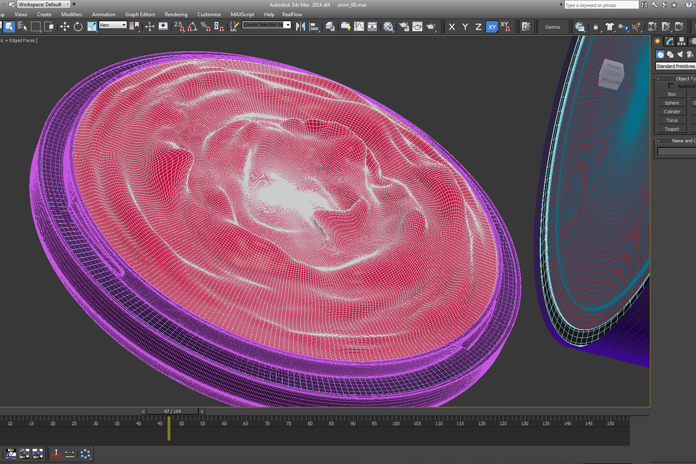
Task: Restrict transform to the X axis
Action: tap(452, 27)
